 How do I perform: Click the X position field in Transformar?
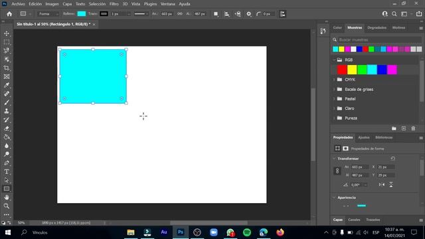point(386,167)
